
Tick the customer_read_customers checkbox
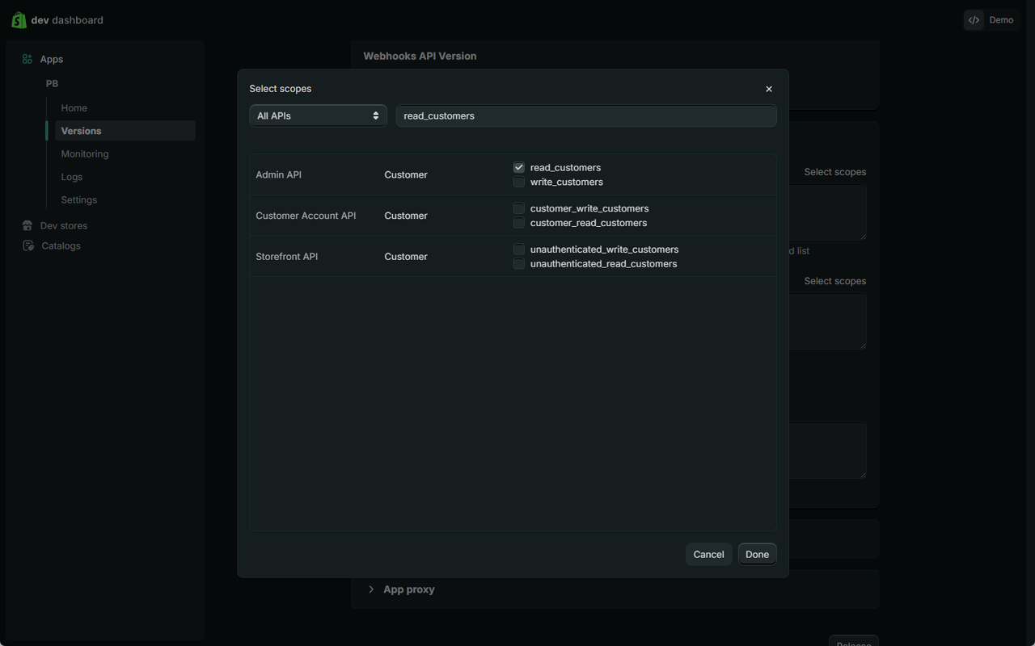tap(519, 223)
